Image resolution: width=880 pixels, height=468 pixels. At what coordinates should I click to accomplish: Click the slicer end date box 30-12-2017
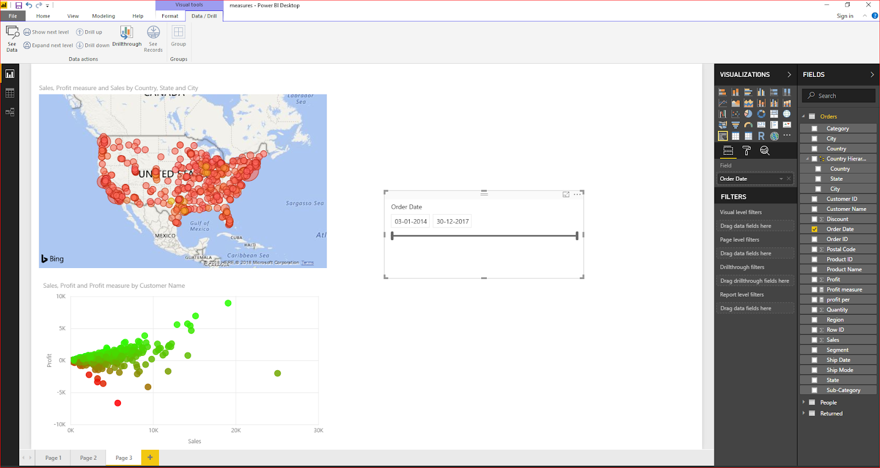click(x=453, y=221)
